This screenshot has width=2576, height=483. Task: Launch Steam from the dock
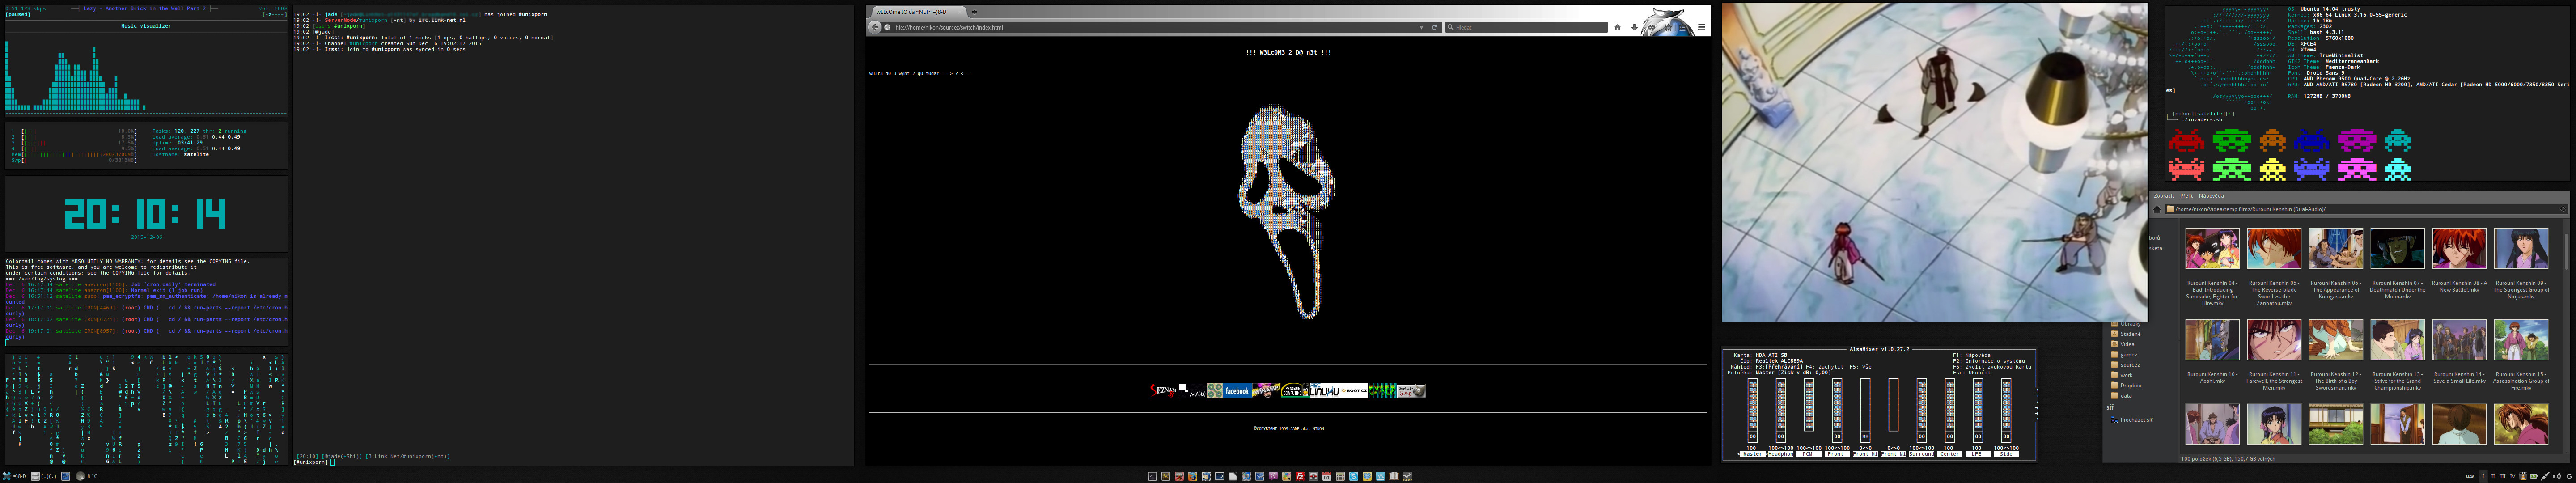coord(1407,476)
